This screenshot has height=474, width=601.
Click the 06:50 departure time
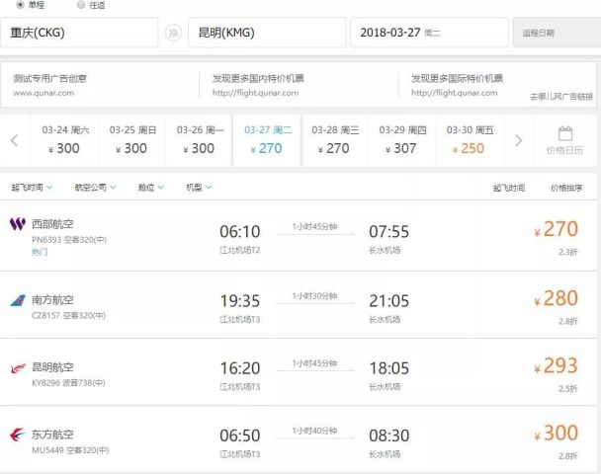coord(240,435)
